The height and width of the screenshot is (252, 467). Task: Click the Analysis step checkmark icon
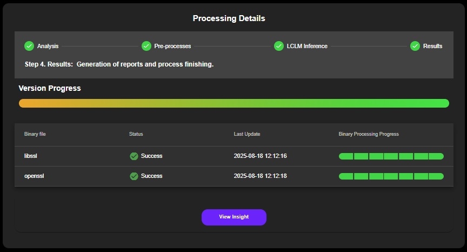(29, 46)
